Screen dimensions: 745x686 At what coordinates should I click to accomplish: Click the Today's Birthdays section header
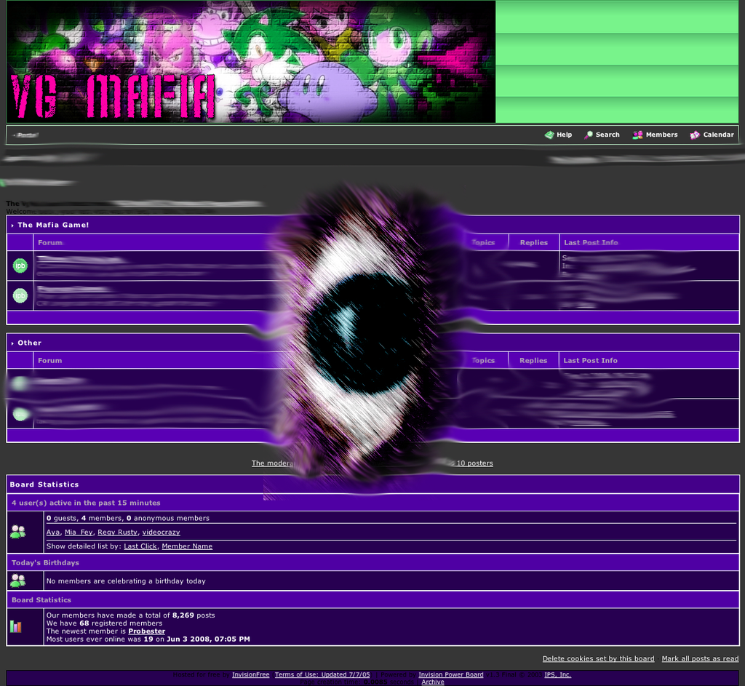(45, 562)
